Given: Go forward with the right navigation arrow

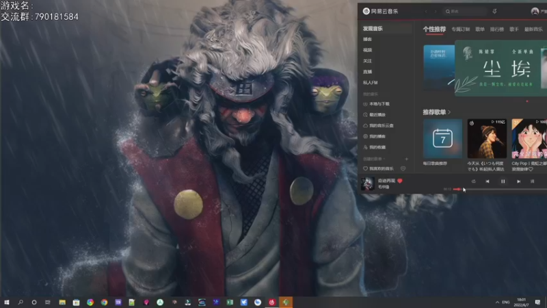Looking at the screenshot, I should coord(435,12).
